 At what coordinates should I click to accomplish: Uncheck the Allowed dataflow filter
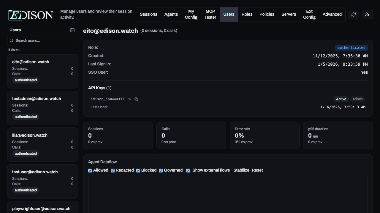90,170
